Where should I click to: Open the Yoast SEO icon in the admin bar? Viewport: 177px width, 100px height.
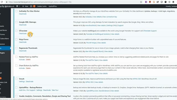[x=31, y=6]
